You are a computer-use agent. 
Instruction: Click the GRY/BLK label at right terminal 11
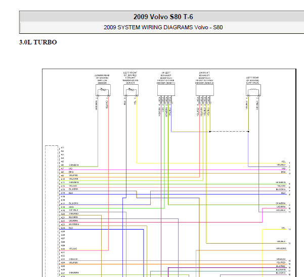coord(281,210)
